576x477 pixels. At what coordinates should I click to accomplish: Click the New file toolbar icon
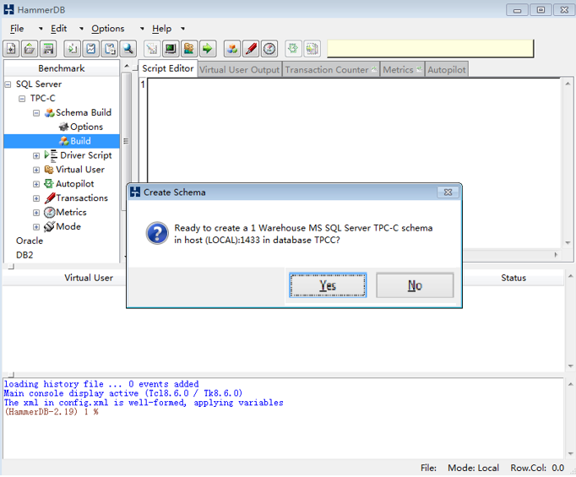(x=11, y=48)
